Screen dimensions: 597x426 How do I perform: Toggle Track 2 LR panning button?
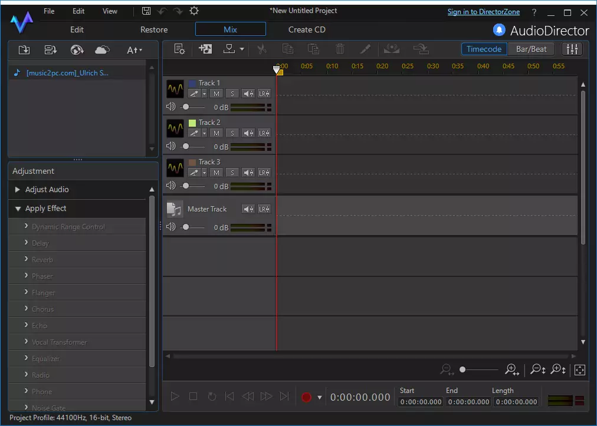pyautogui.click(x=264, y=133)
